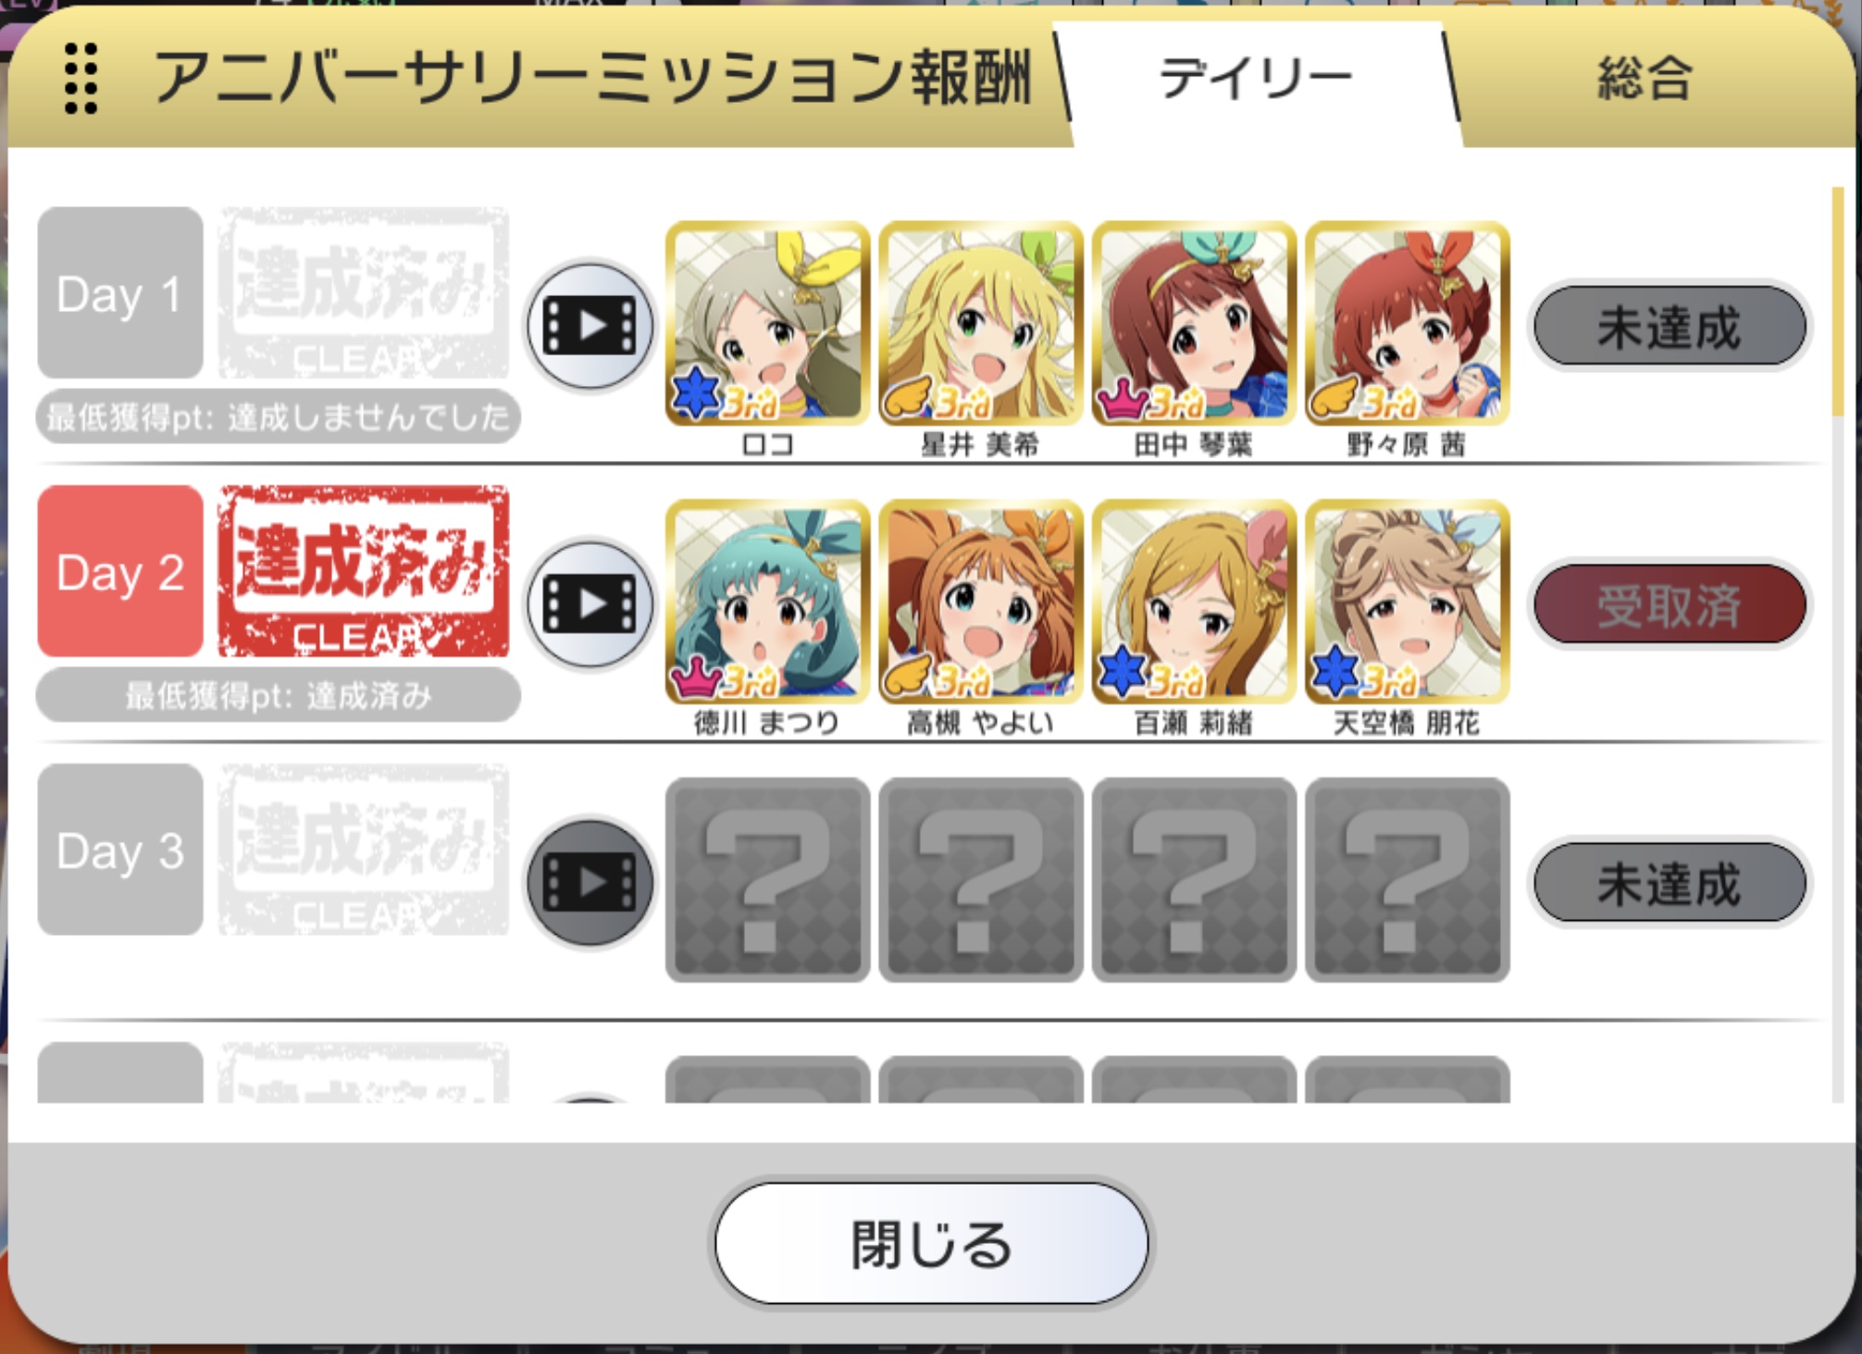
Task: Open the 百瀬 莉緒 card icon
Action: pos(1194,602)
